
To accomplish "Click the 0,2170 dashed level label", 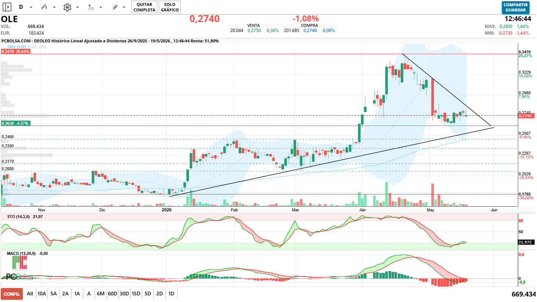I will (x=8, y=161).
